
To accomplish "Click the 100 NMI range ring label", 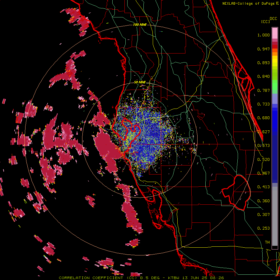I will coord(140,25).
